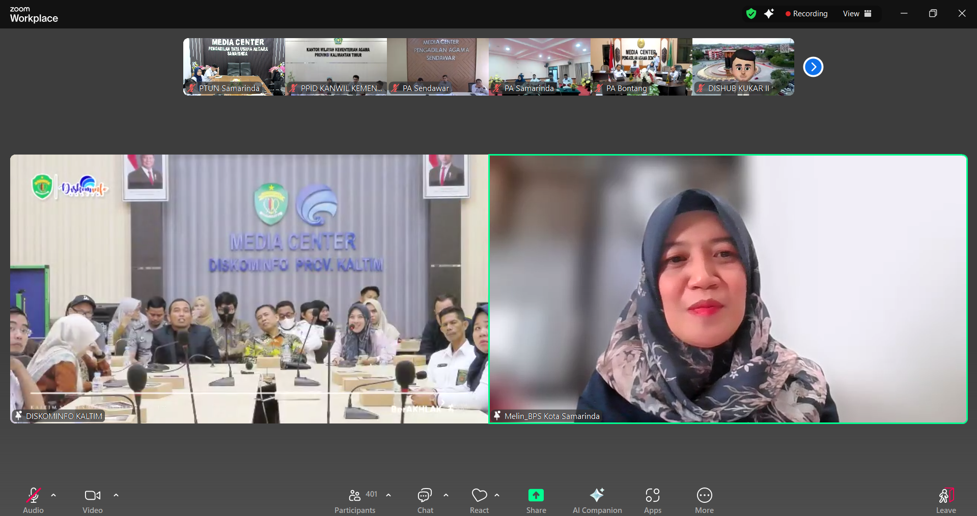977x516 pixels.
Task: Unmute the microphone Audio button
Action: [33, 500]
